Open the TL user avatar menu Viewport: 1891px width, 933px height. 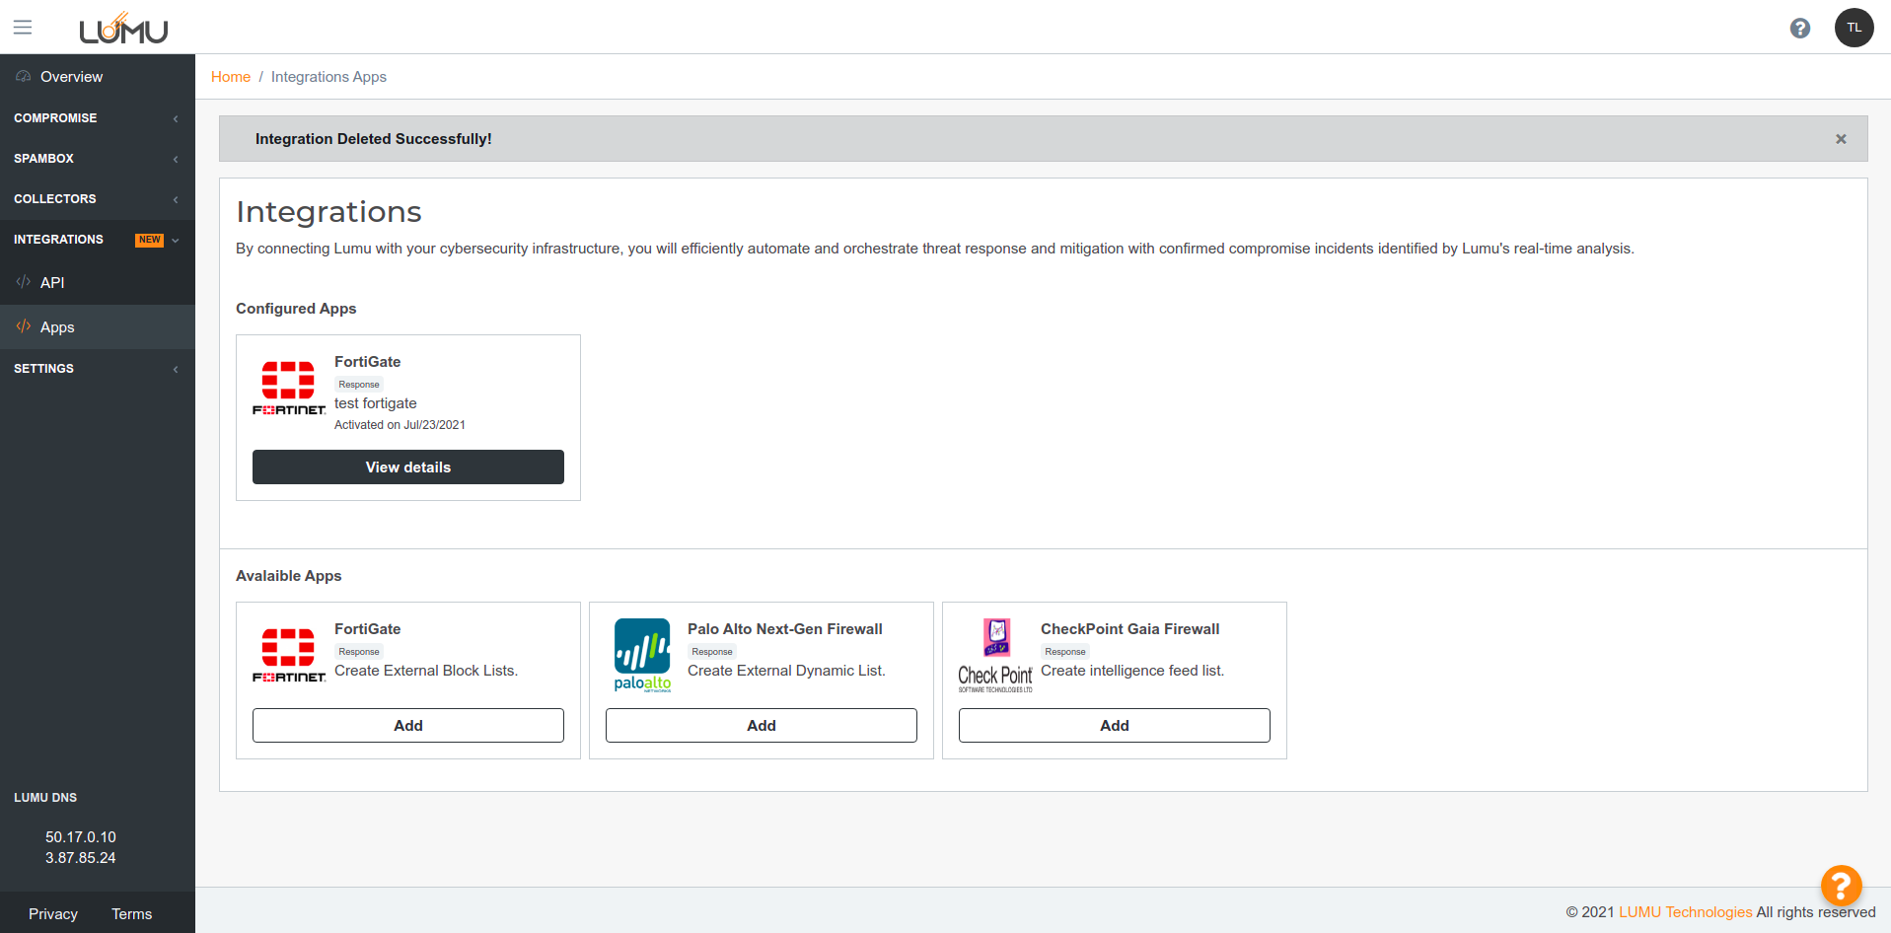[x=1854, y=28]
